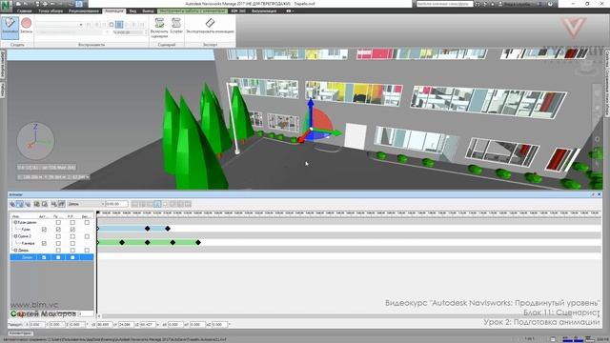This screenshot has width=610, height=343.
Task: Collapse the Дверь scene node
Action: point(15,251)
